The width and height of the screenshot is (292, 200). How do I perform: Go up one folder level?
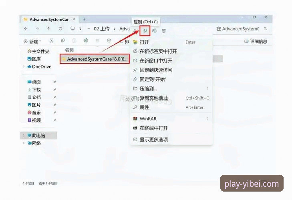(49, 29)
